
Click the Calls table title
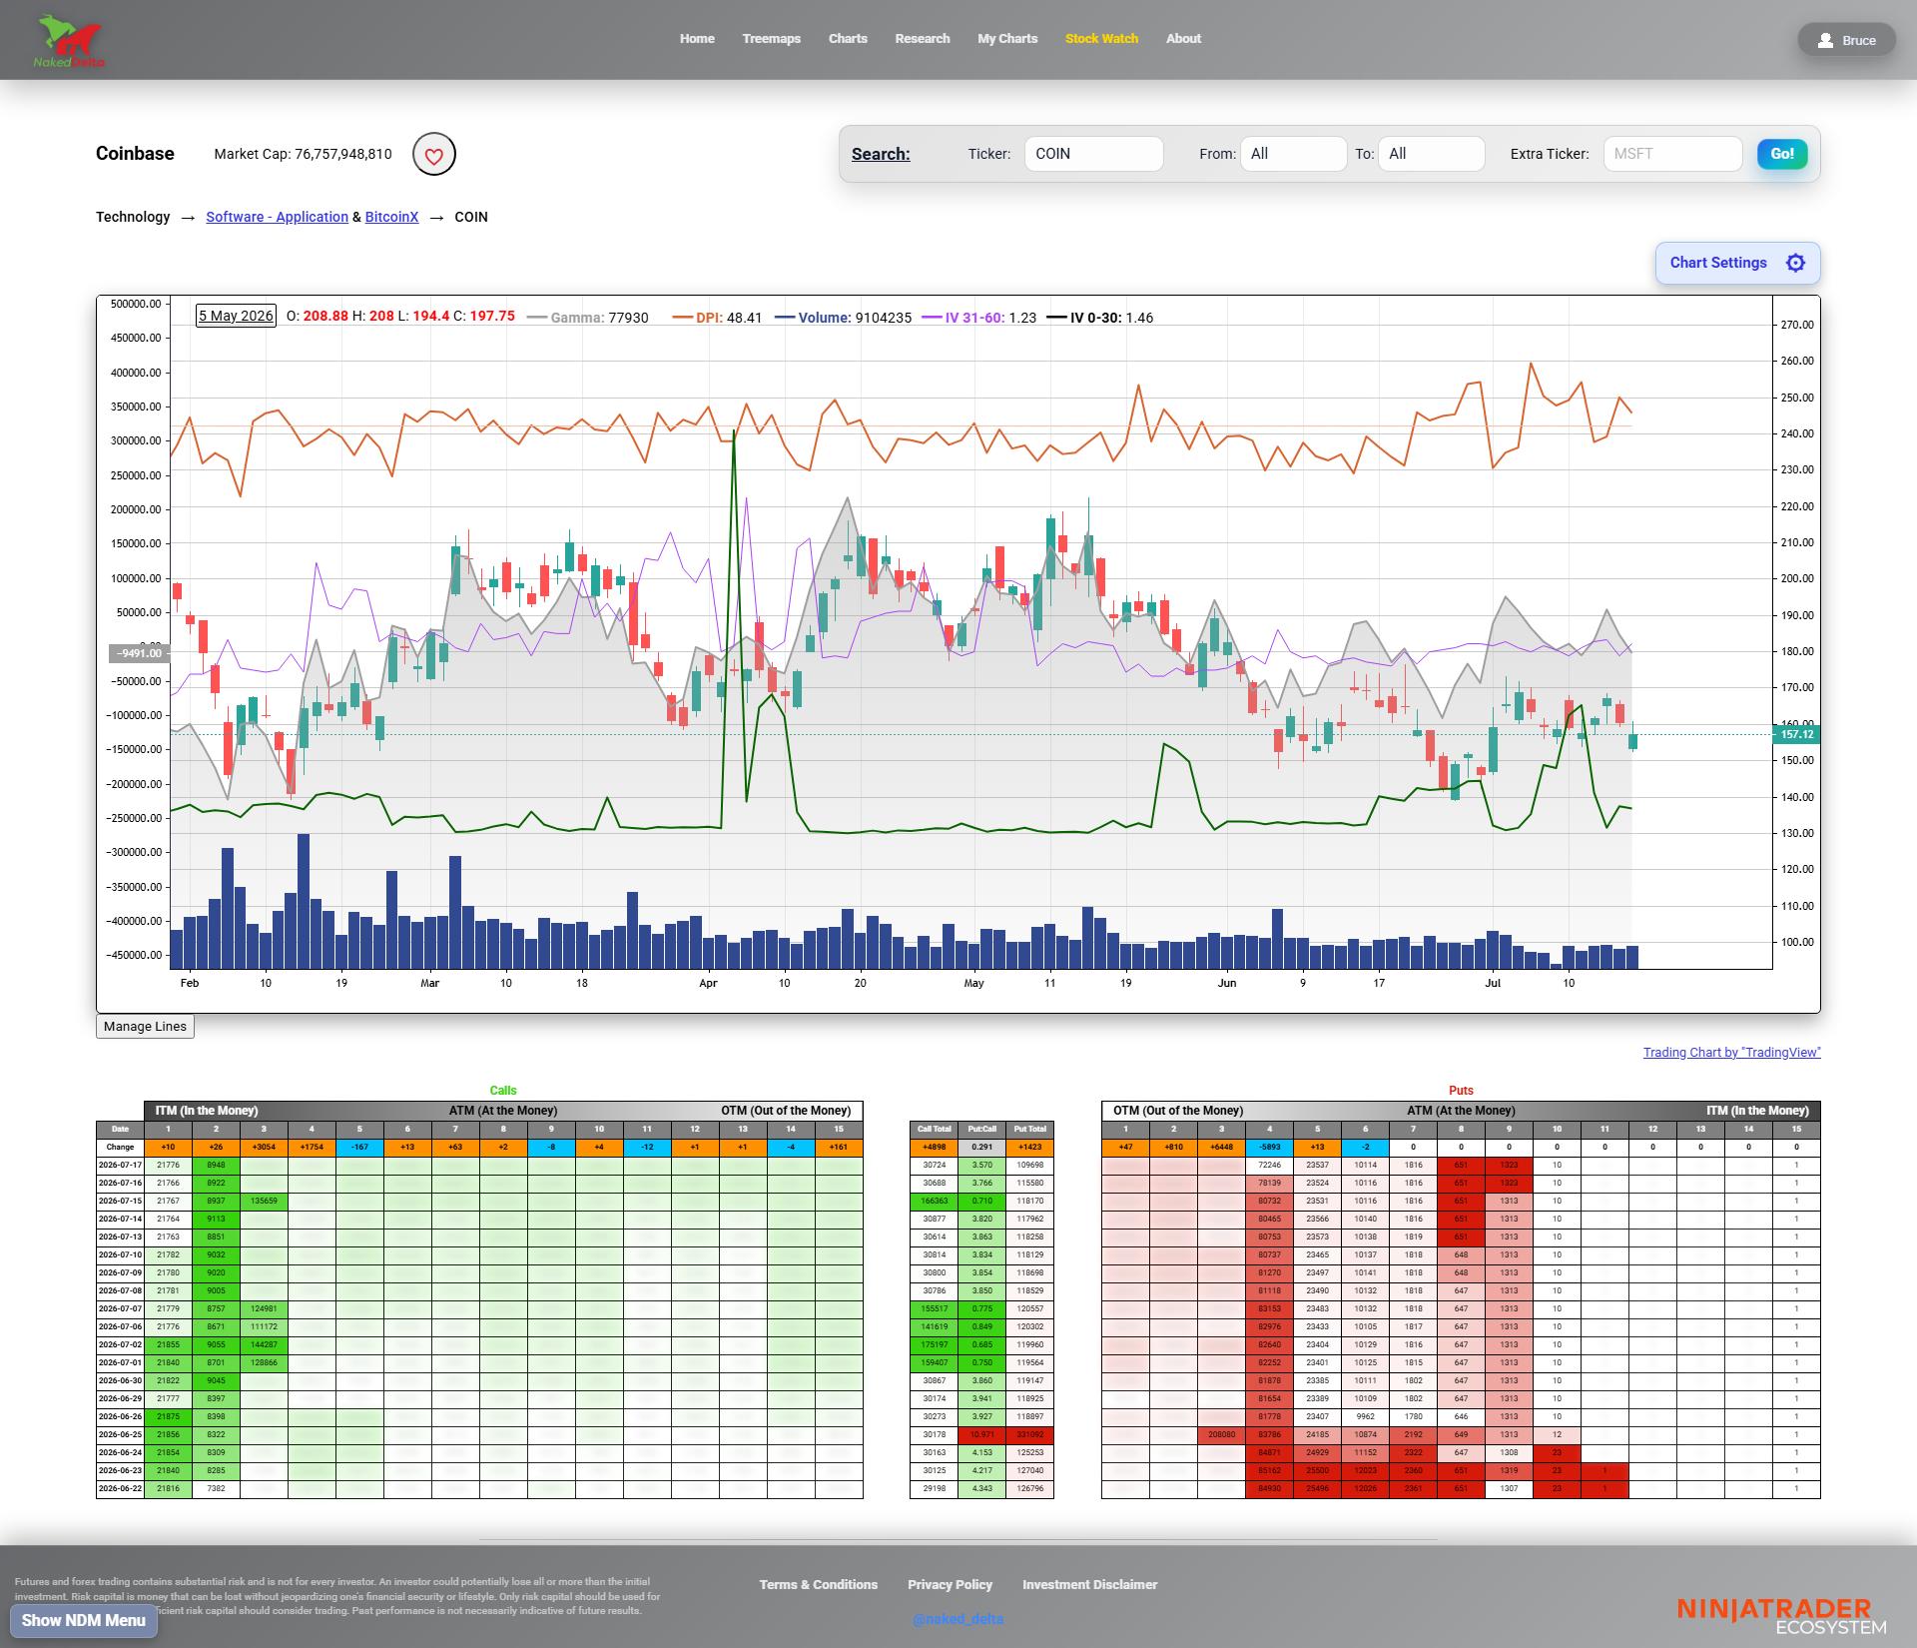point(503,1091)
